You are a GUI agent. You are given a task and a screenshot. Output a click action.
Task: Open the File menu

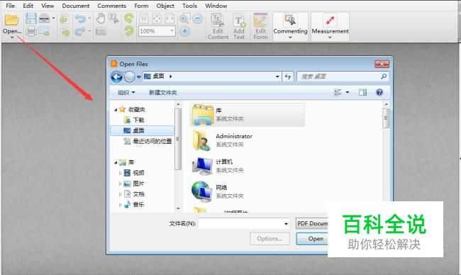[x=11, y=6]
